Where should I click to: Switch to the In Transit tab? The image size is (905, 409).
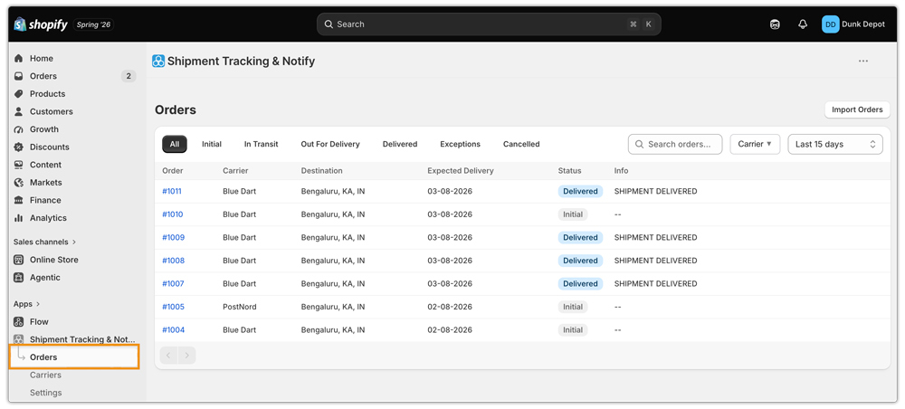coord(261,144)
